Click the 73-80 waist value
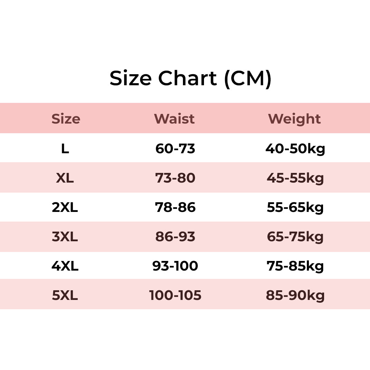This screenshot has width=370, height=370. point(175,178)
